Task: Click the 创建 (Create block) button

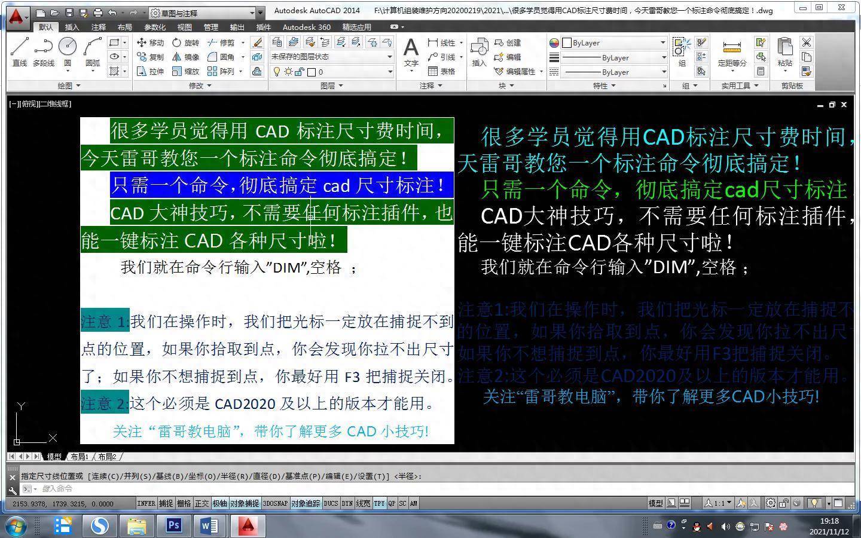Action: click(x=508, y=42)
